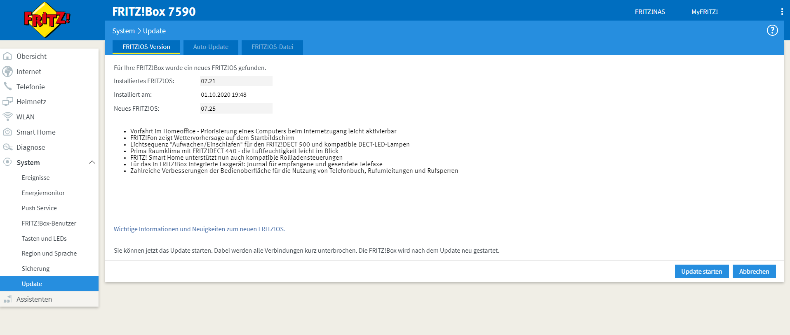Screen dimensions: 790x335
Task: Open the MyFRITZ! link
Action: [704, 12]
